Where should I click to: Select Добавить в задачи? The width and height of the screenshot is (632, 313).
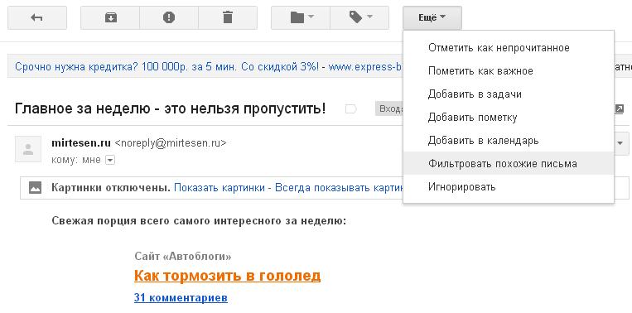click(x=509, y=94)
